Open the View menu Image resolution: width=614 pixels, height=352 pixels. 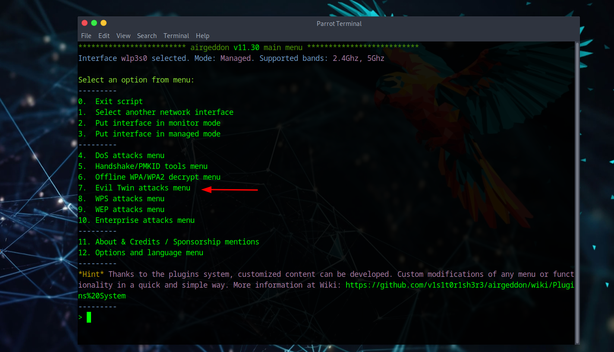point(123,36)
